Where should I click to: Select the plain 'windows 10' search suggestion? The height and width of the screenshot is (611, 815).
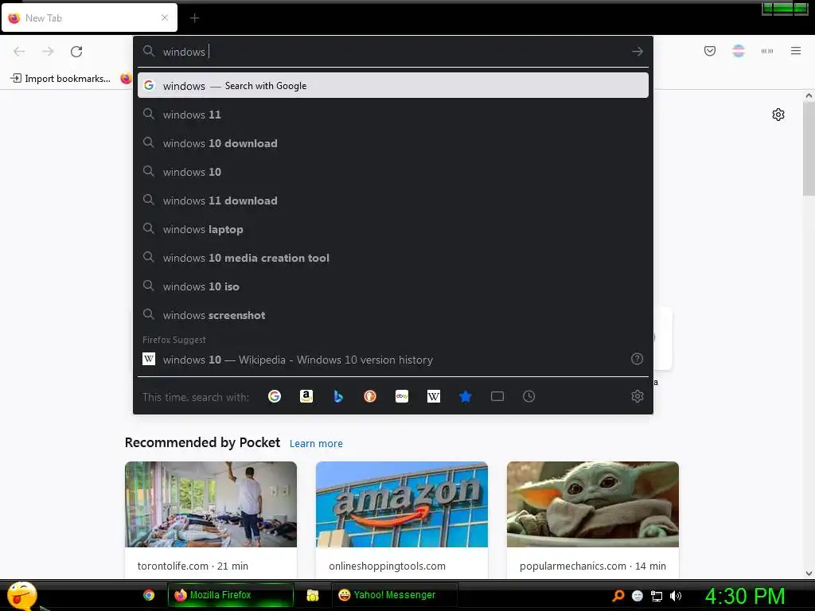pyautogui.click(x=393, y=172)
